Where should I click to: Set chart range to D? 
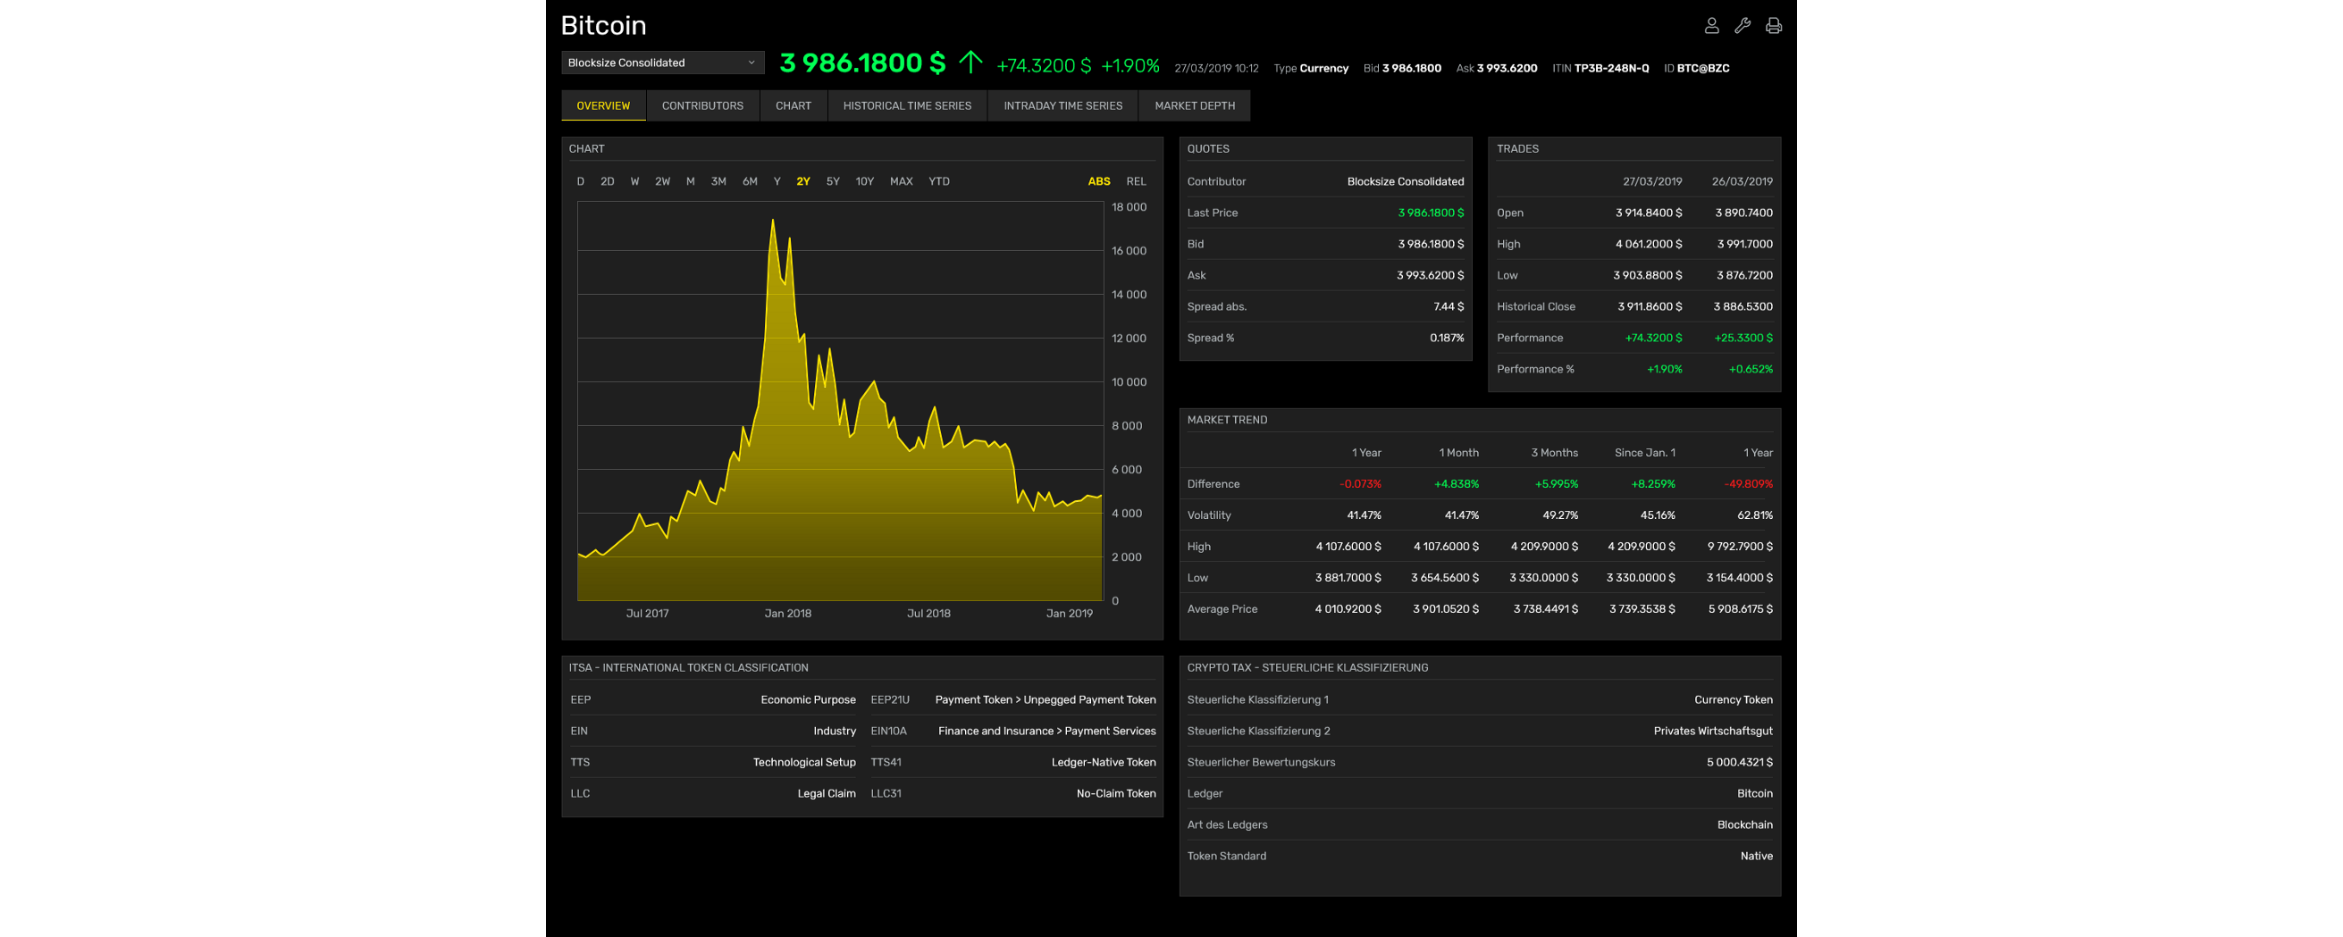(x=580, y=181)
